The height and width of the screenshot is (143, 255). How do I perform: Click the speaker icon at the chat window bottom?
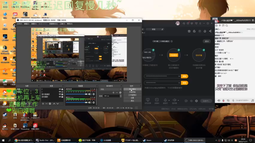point(219,100)
